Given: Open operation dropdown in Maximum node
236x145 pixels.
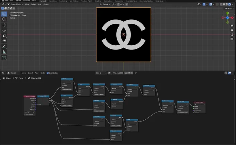Looking at the screenshot, I should (x=168, y=105).
